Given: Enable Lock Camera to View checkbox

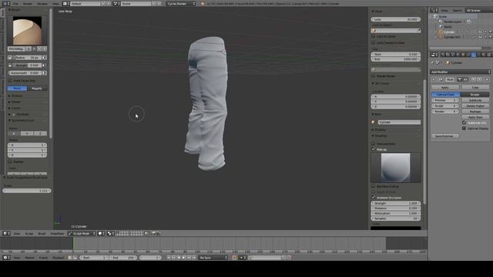Looking at the screenshot, I should (373, 42).
